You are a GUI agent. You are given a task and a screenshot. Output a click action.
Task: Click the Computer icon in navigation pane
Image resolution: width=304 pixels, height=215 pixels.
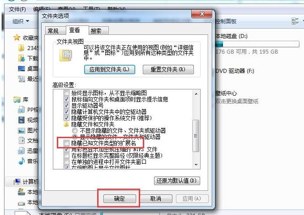coord(17,182)
